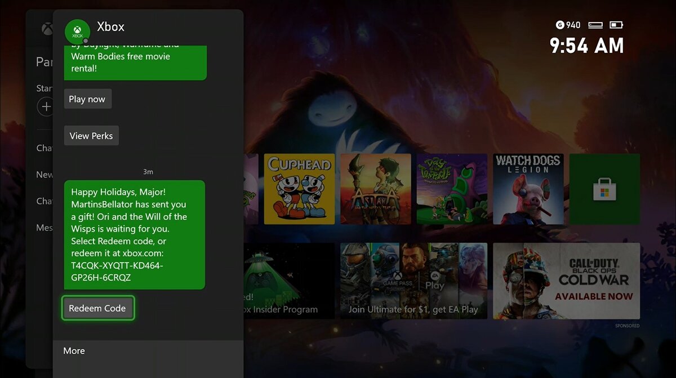The image size is (676, 378).
Task: Launch the Watch Dogs Legion tile
Action: [528, 189]
